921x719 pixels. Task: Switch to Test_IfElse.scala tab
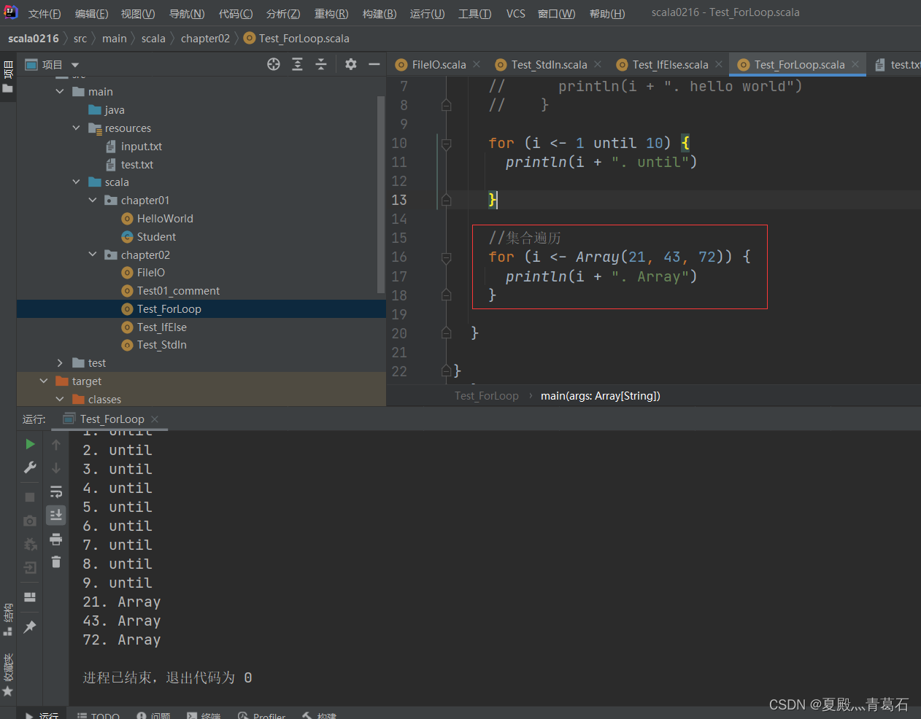point(670,65)
